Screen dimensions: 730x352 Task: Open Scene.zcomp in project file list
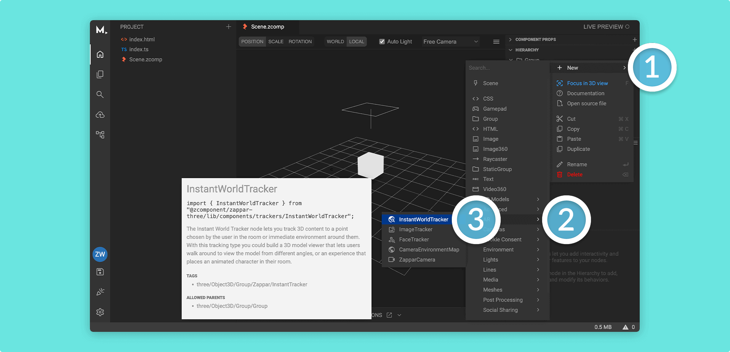click(146, 59)
